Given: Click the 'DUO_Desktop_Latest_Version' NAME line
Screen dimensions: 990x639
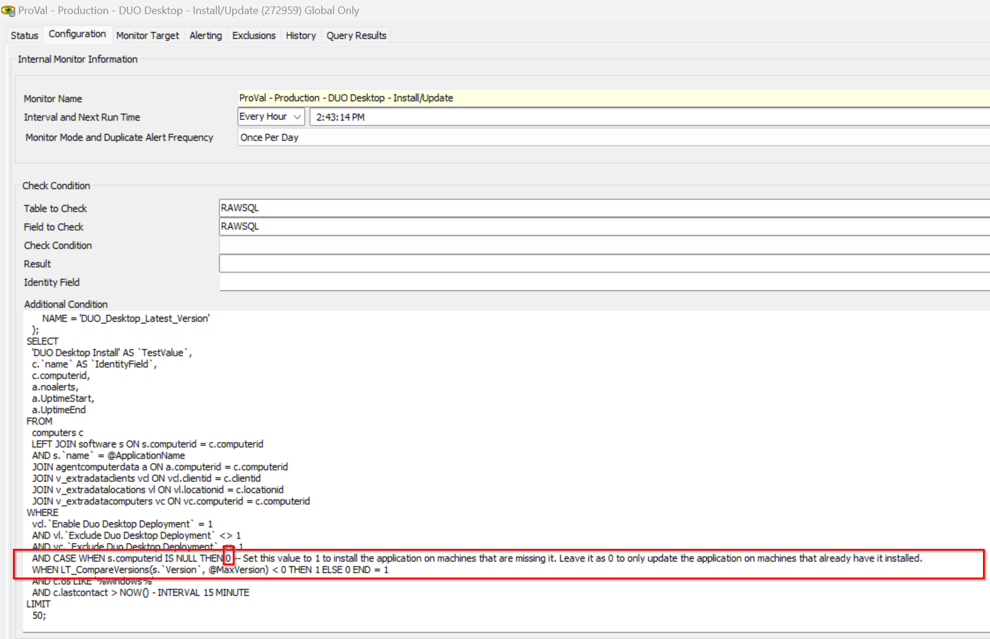Looking at the screenshot, I should click(x=126, y=318).
